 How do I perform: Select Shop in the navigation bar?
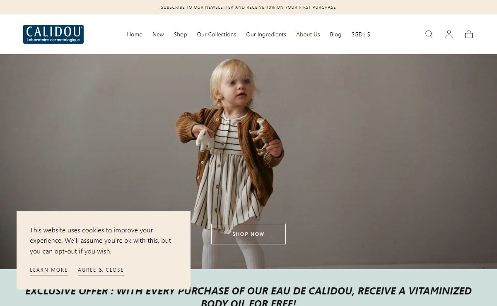click(x=180, y=34)
